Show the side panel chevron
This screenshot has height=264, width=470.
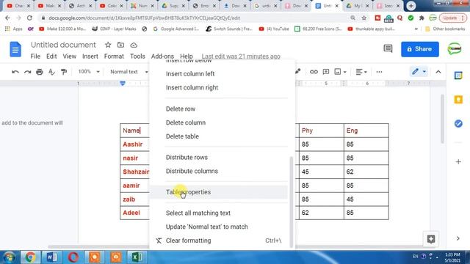458,238
